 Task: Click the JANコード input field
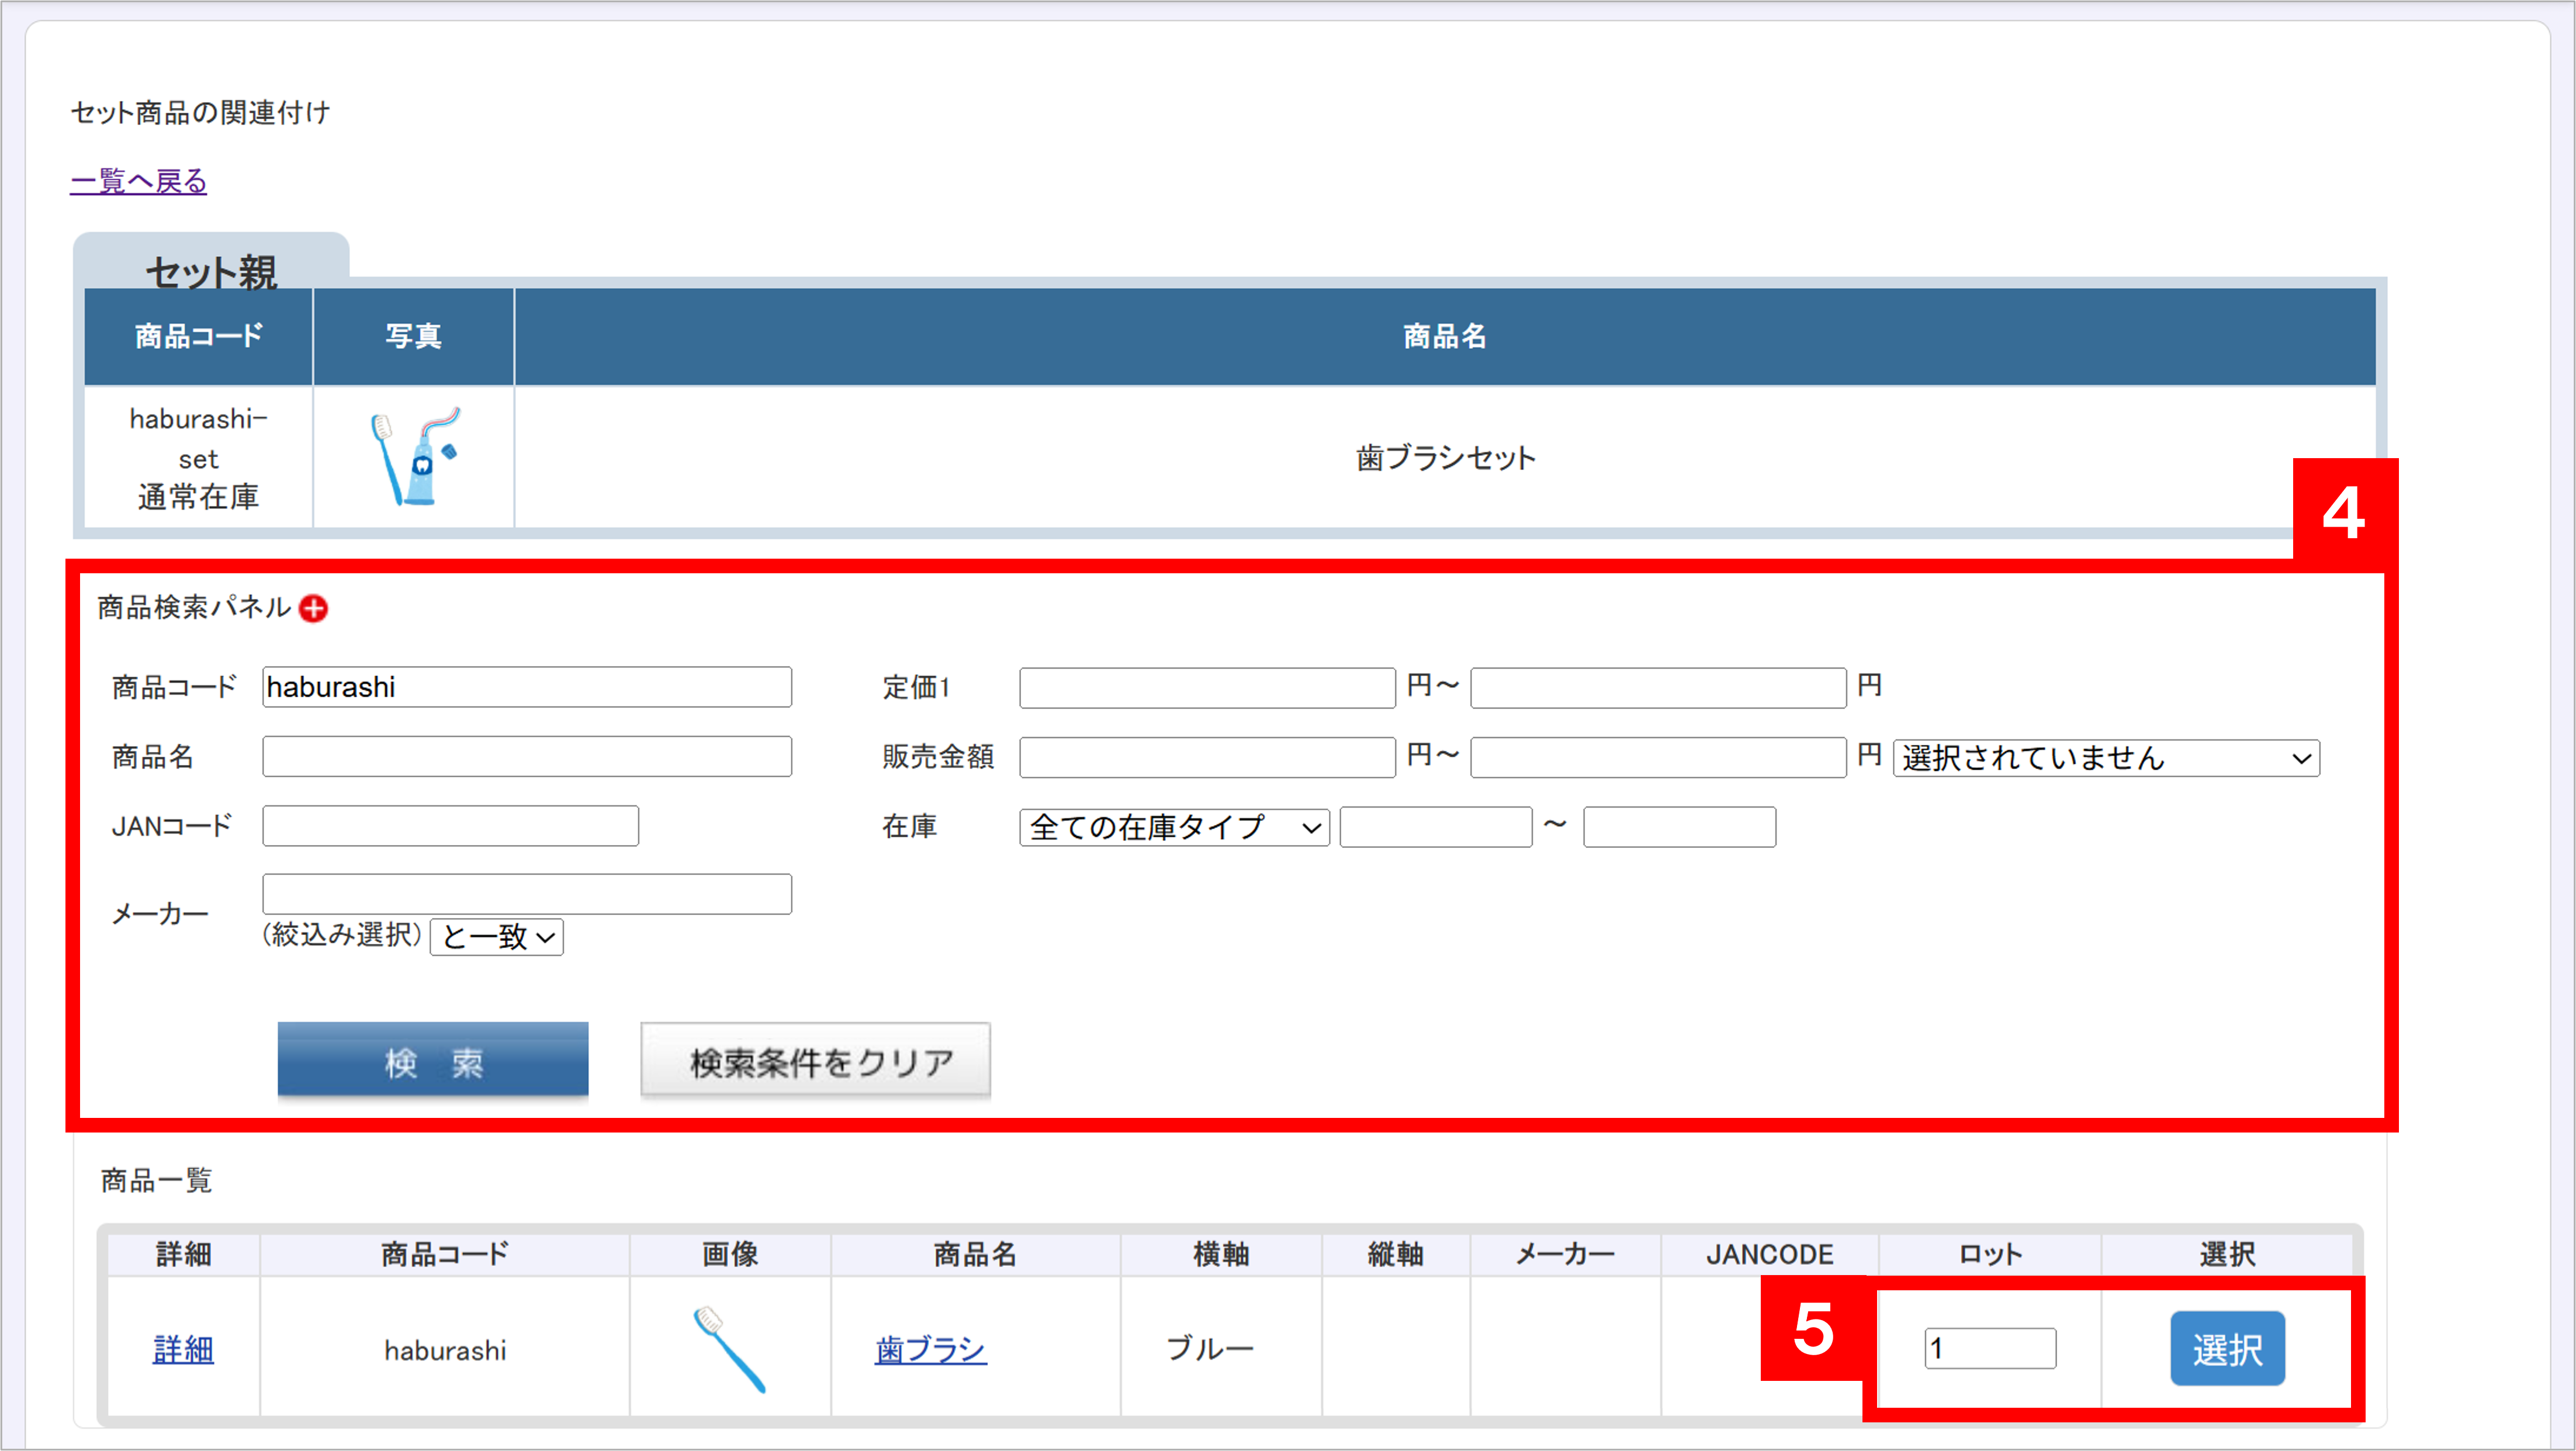point(450,826)
